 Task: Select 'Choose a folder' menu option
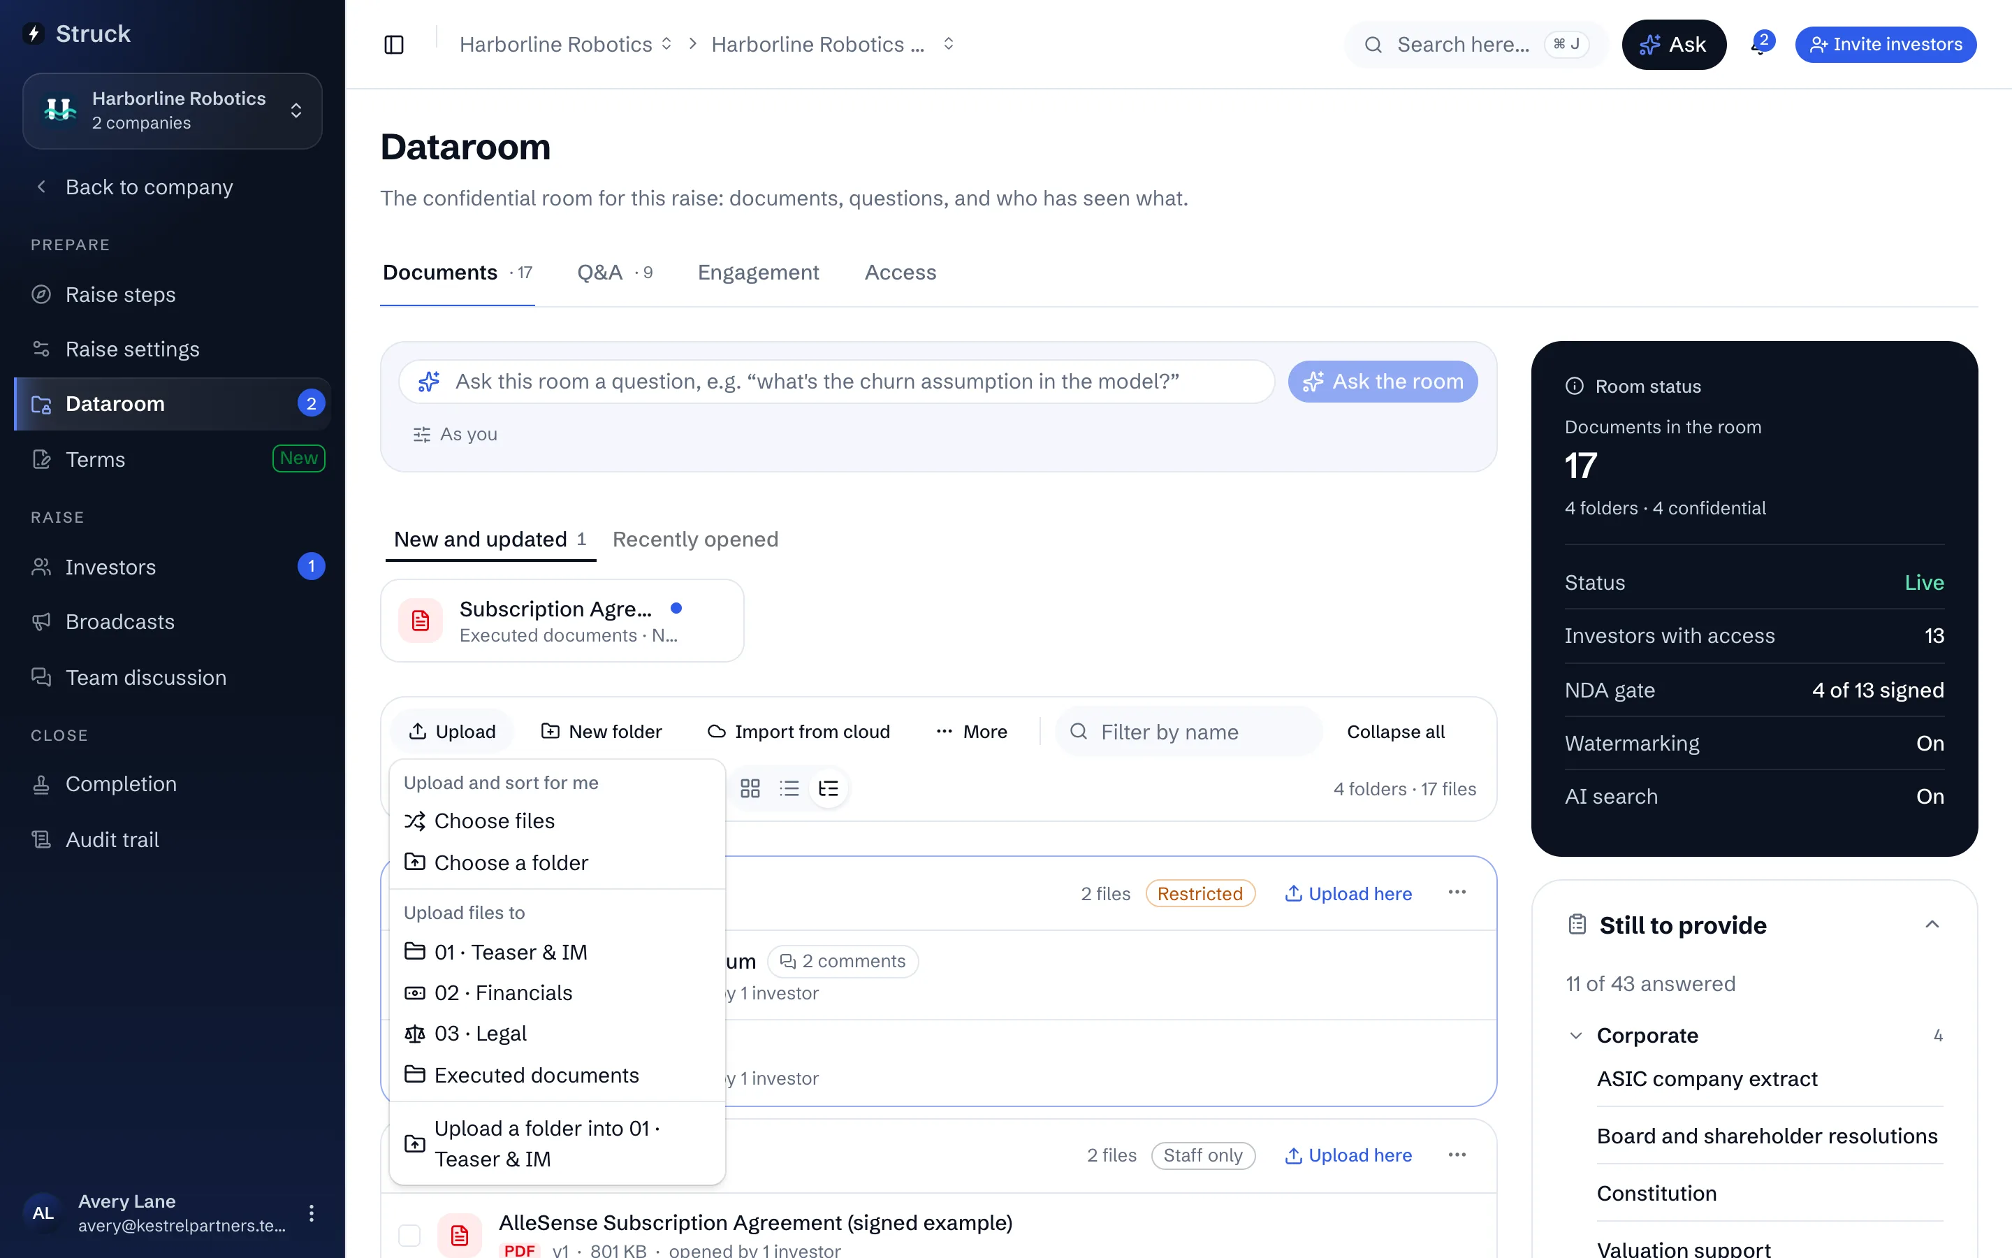[x=557, y=863]
